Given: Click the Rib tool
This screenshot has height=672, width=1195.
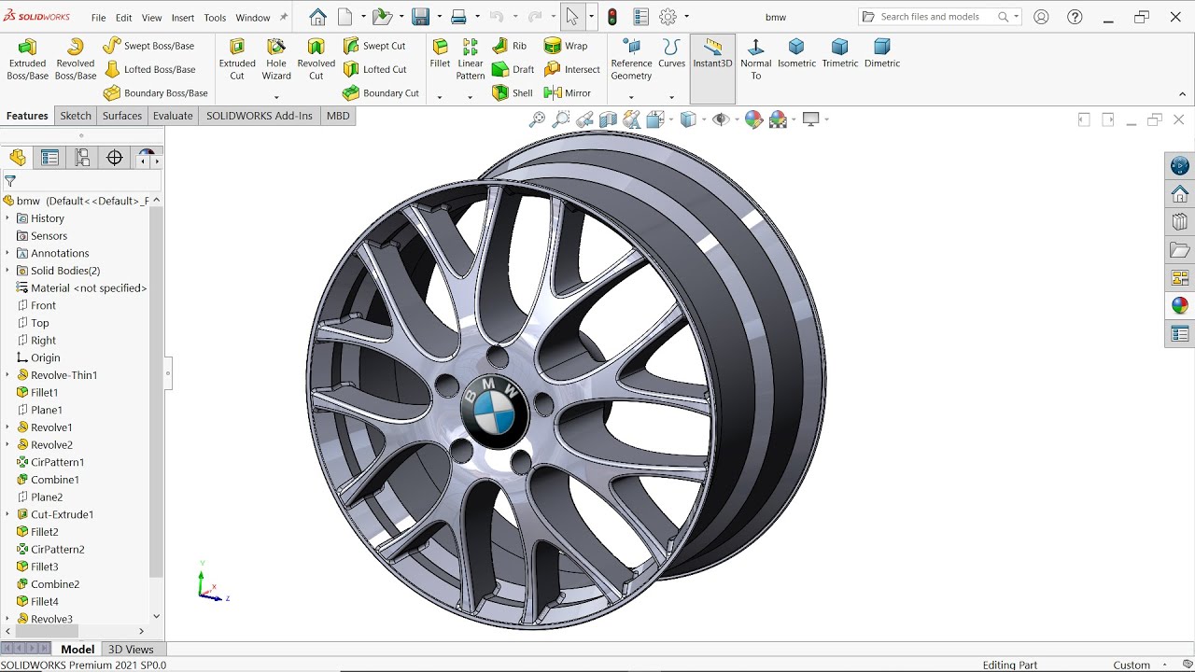Looking at the screenshot, I should click(509, 46).
